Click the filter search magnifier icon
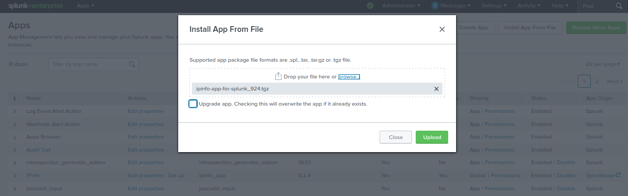The height and width of the screenshot is (196, 628). pos(132,64)
